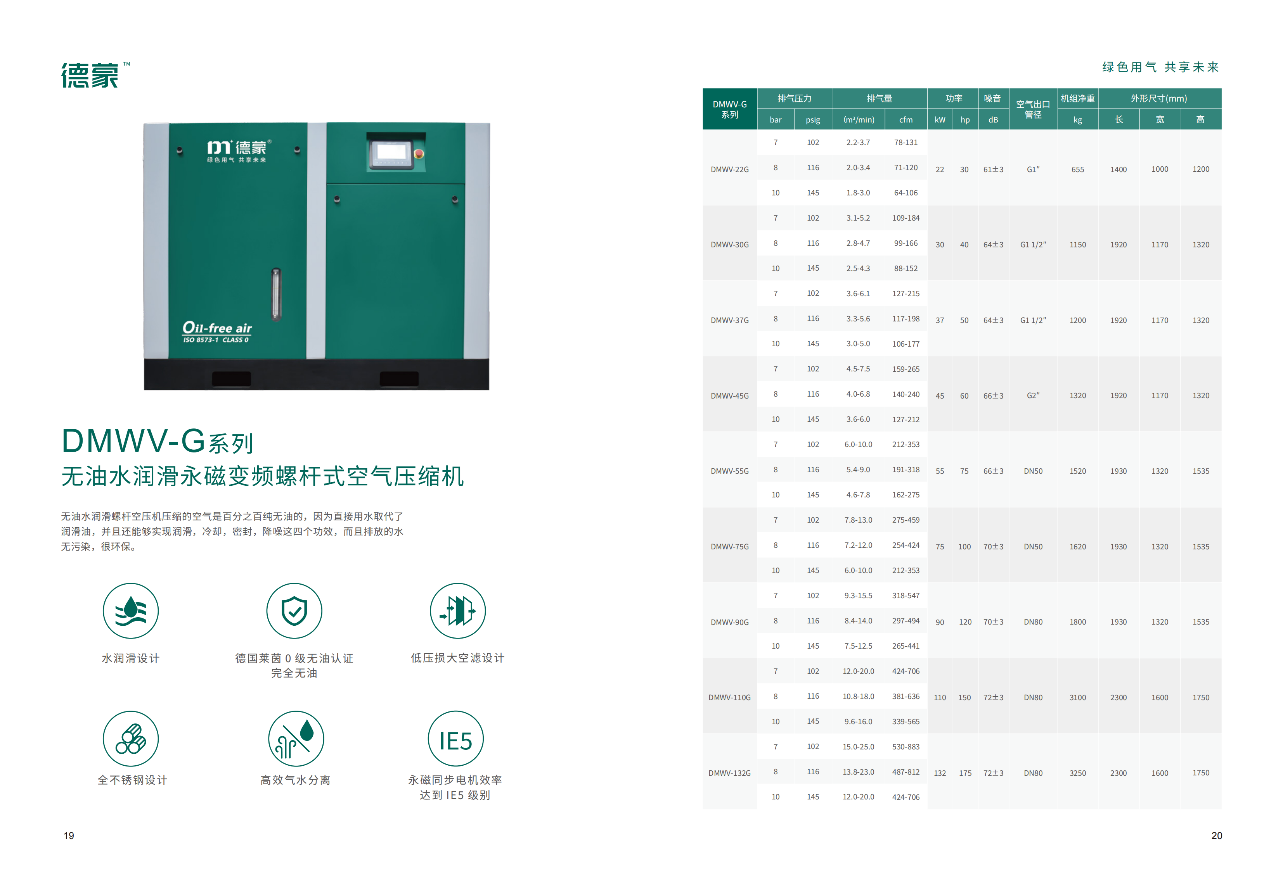Click the 外形尺寸(mm) table header

point(1159,98)
